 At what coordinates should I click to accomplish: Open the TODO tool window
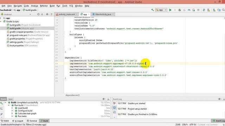[x=5, y=121]
